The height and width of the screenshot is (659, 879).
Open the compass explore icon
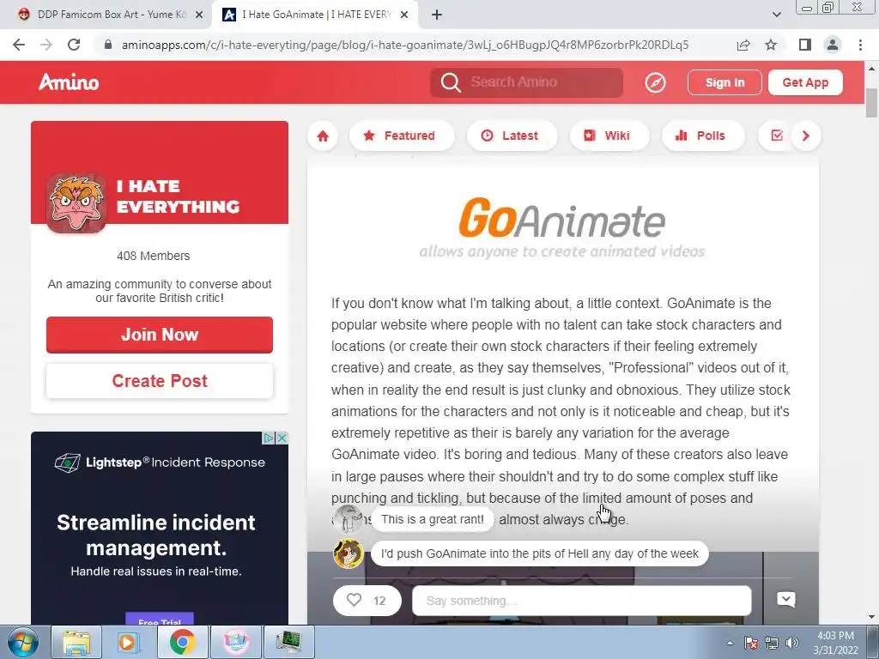pos(655,83)
